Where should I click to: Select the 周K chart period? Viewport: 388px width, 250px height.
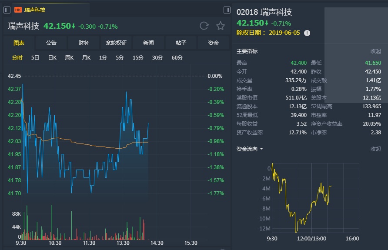pos(69,58)
